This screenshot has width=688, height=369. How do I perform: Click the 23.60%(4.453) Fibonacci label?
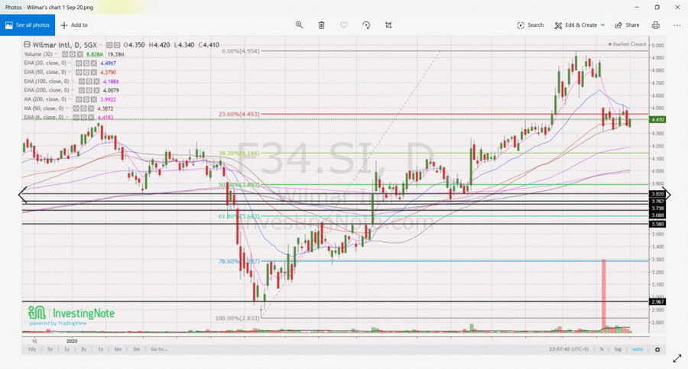tap(239, 114)
